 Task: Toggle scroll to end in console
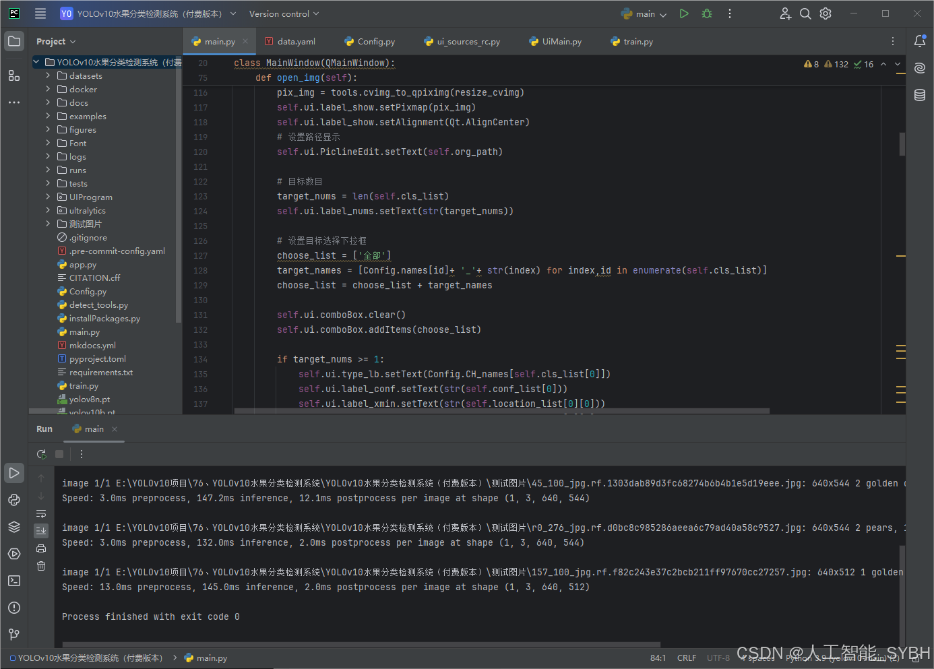tap(41, 531)
